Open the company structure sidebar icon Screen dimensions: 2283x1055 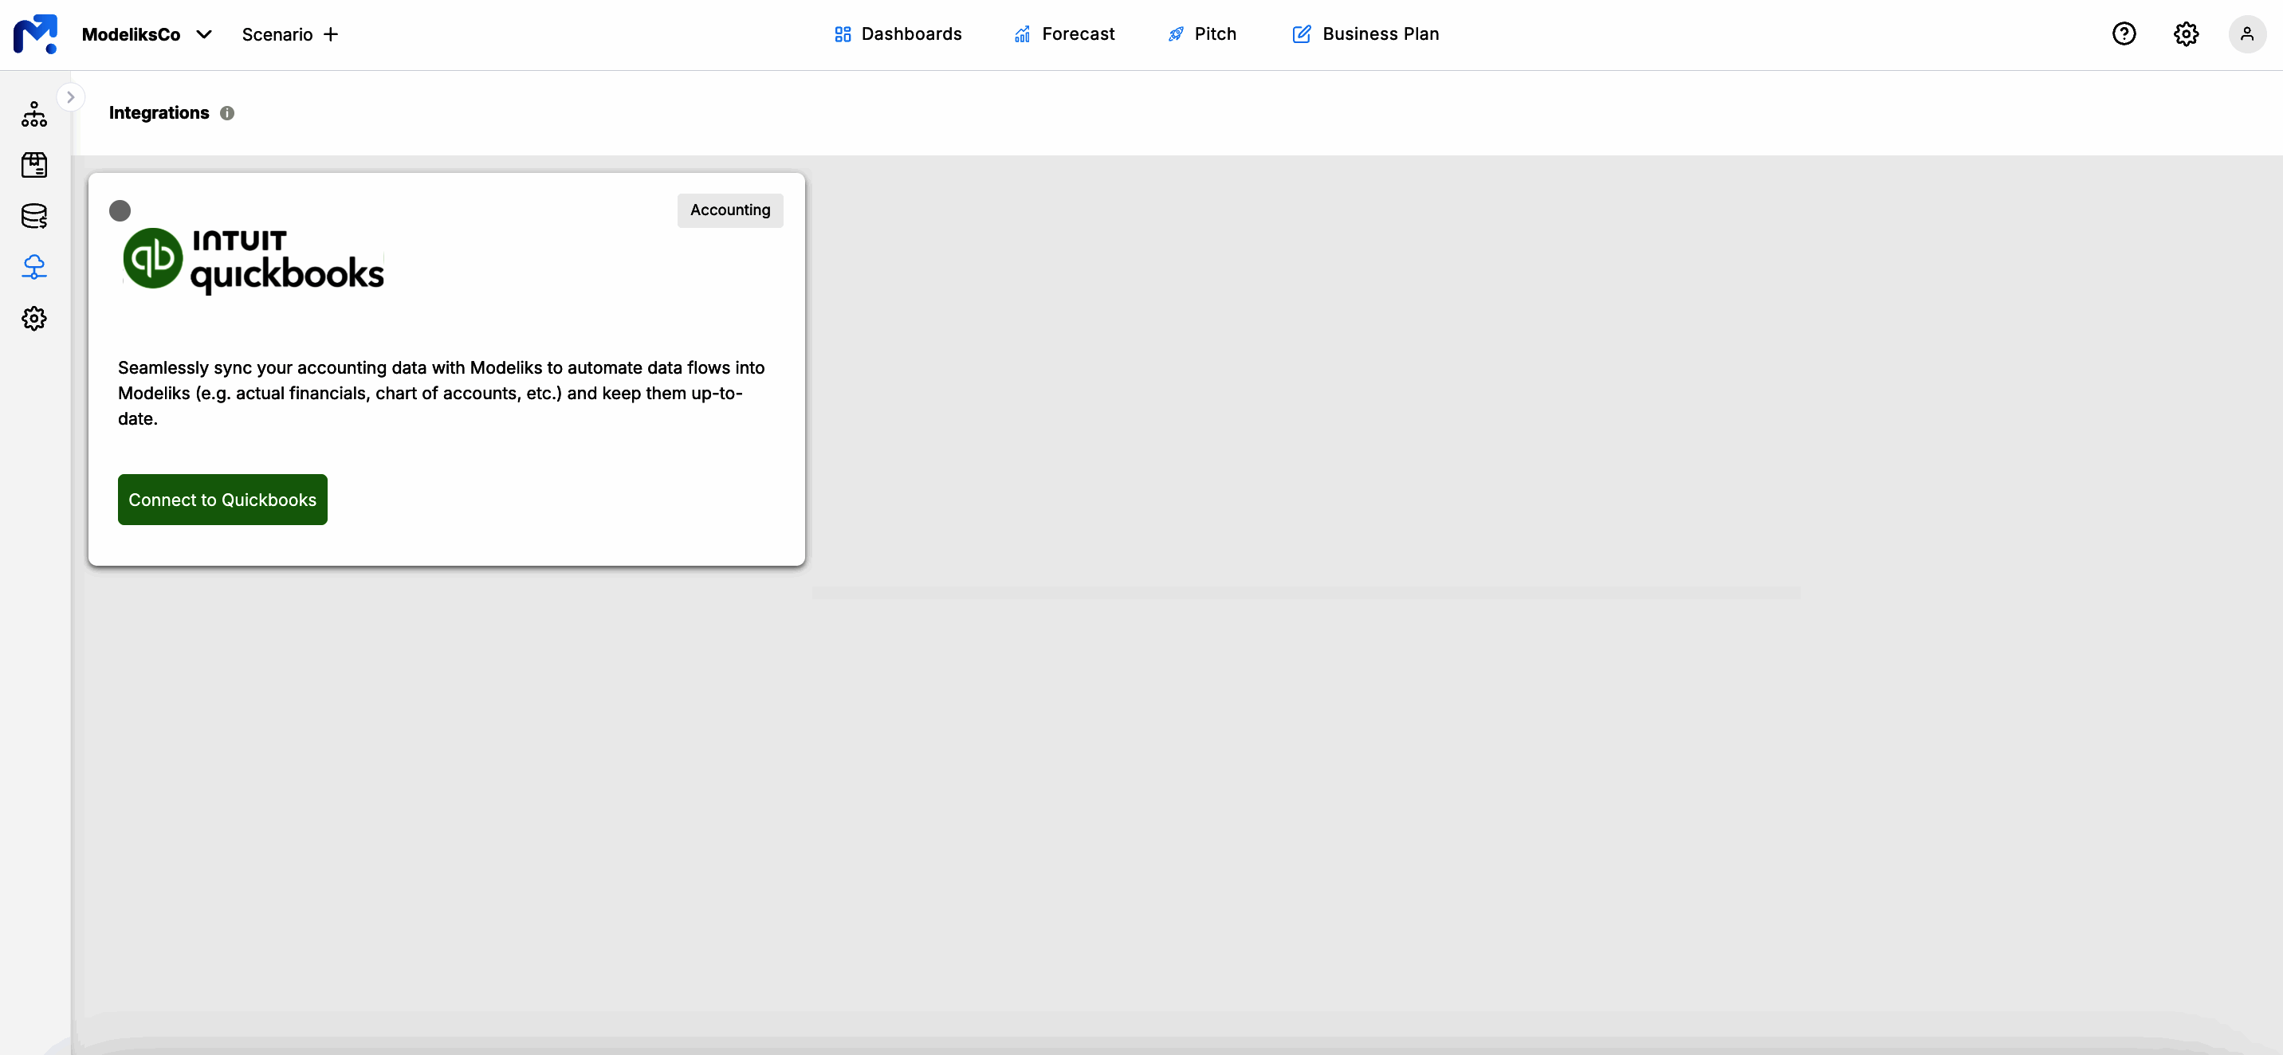pyautogui.click(x=33, y=114)
